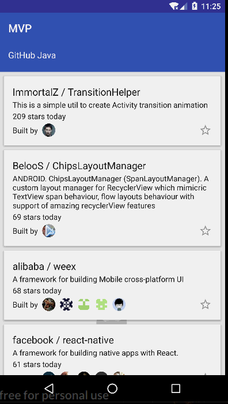The height and width of the screenshot is (404, 228).
Task: Star the ImmortalZ / TransitionHelper repository
Action: [205, 130]
